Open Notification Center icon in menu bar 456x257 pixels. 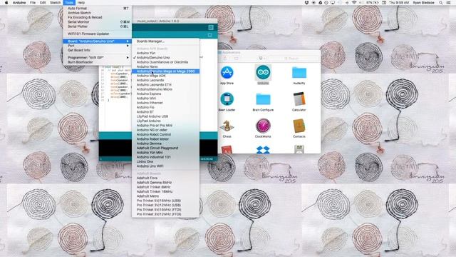point(449,3)
